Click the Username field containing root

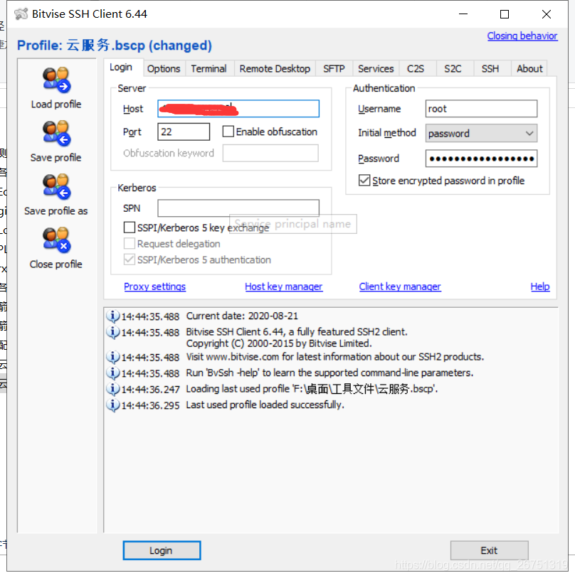pos(481,109)
